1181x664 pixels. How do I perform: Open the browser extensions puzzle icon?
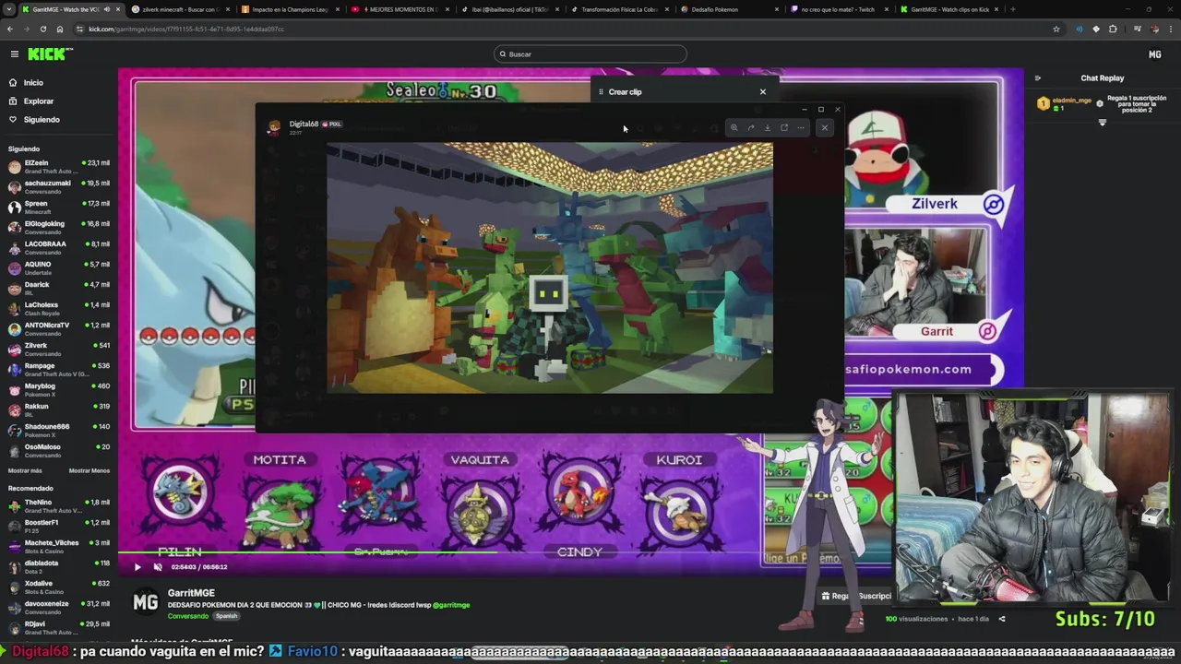coord(1113,29)
